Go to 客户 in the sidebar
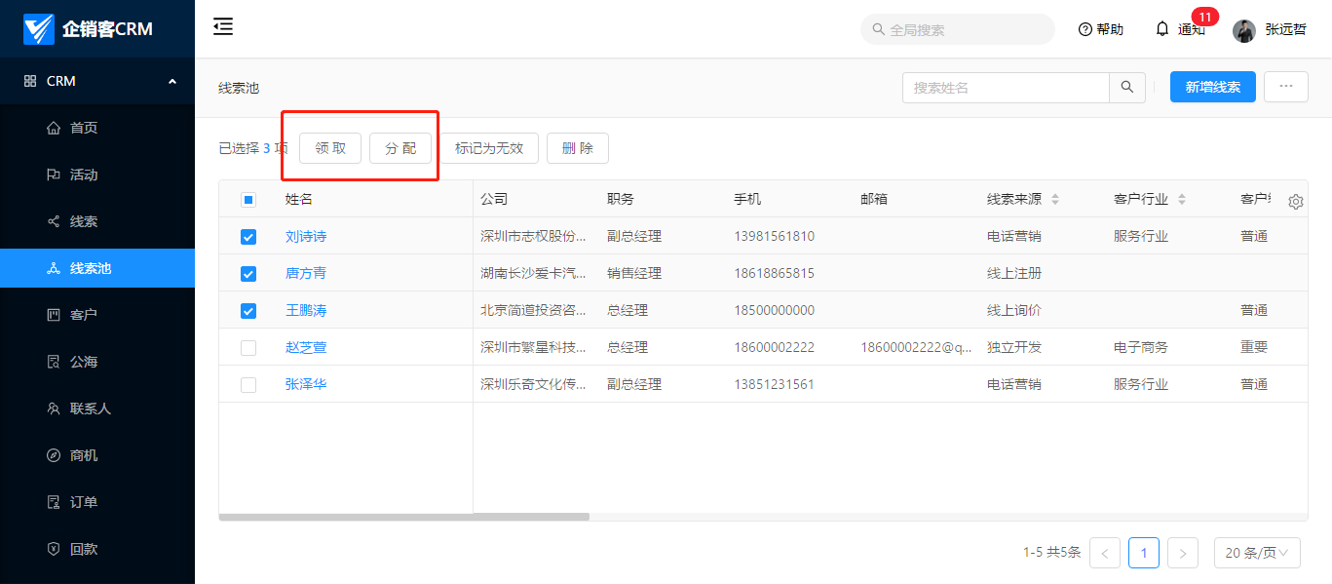This screenshot has width=1332, height=584. point(84,315)
